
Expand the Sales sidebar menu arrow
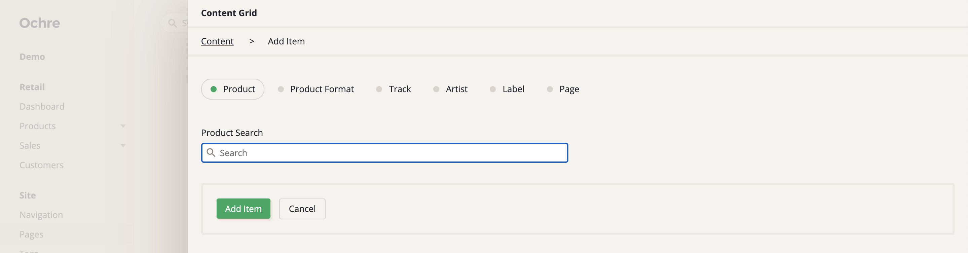(x=123, y=145)
